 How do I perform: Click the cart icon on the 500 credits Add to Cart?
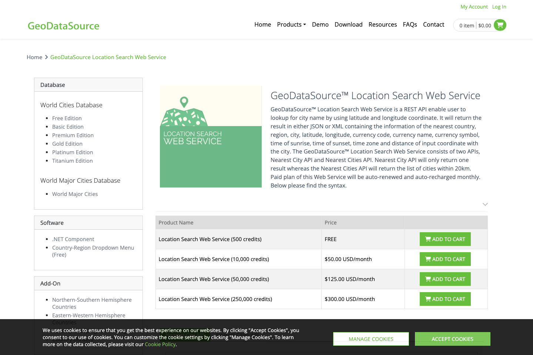tap(428, 239)
